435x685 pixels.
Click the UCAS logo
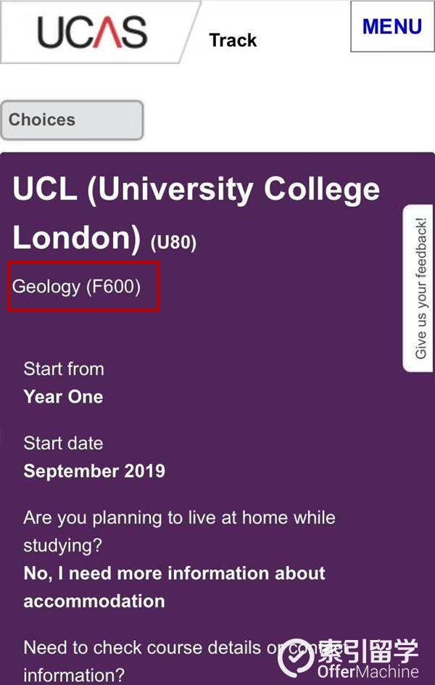coord(92,32)
